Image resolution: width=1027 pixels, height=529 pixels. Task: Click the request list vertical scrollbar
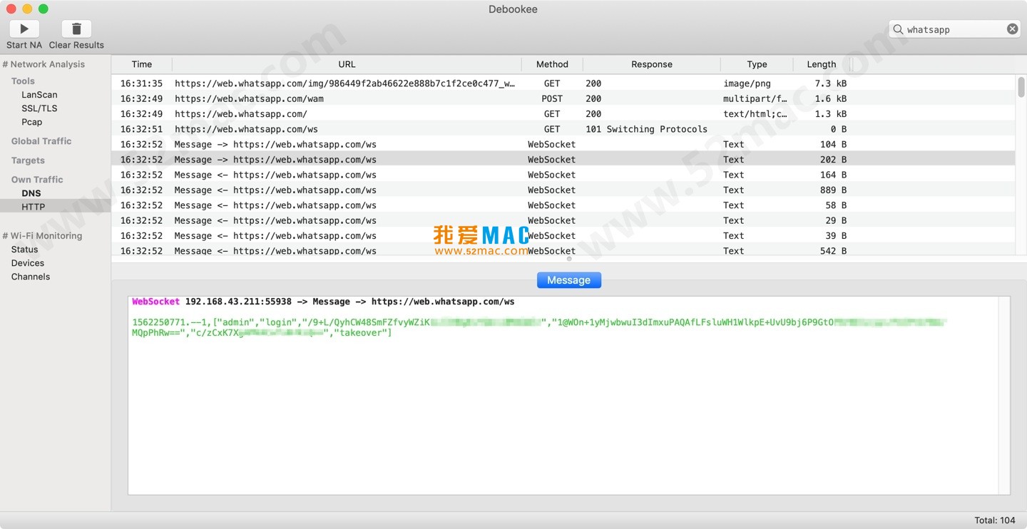(1021, 88)
